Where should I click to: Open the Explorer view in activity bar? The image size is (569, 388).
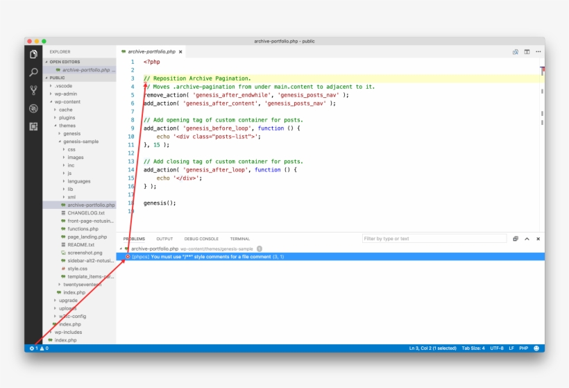tap(33, 54)
